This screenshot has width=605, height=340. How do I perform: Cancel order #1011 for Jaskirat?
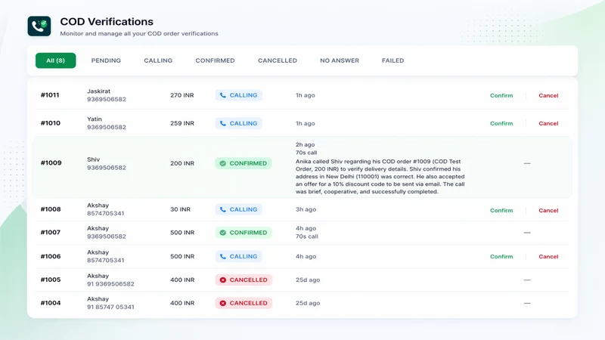point(548,96)
